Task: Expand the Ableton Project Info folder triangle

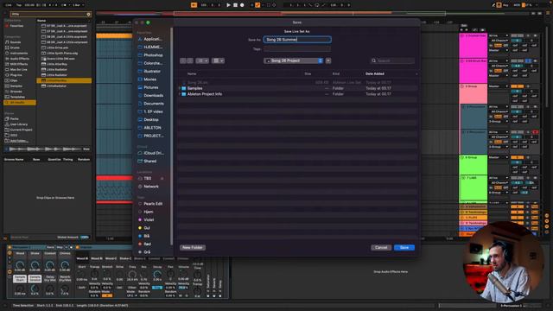Action: pos(180,94)
